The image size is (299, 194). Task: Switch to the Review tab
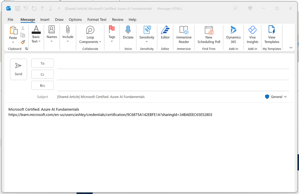coord(118,19)
